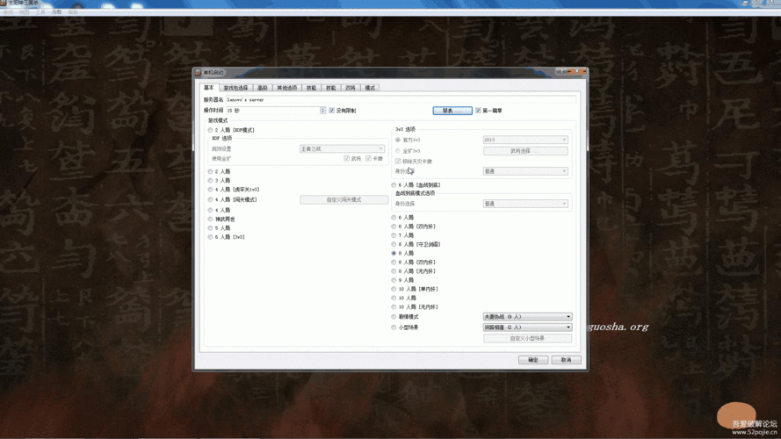
Task: Switch to the 基本 tab
Action: [x=209, y=88]
